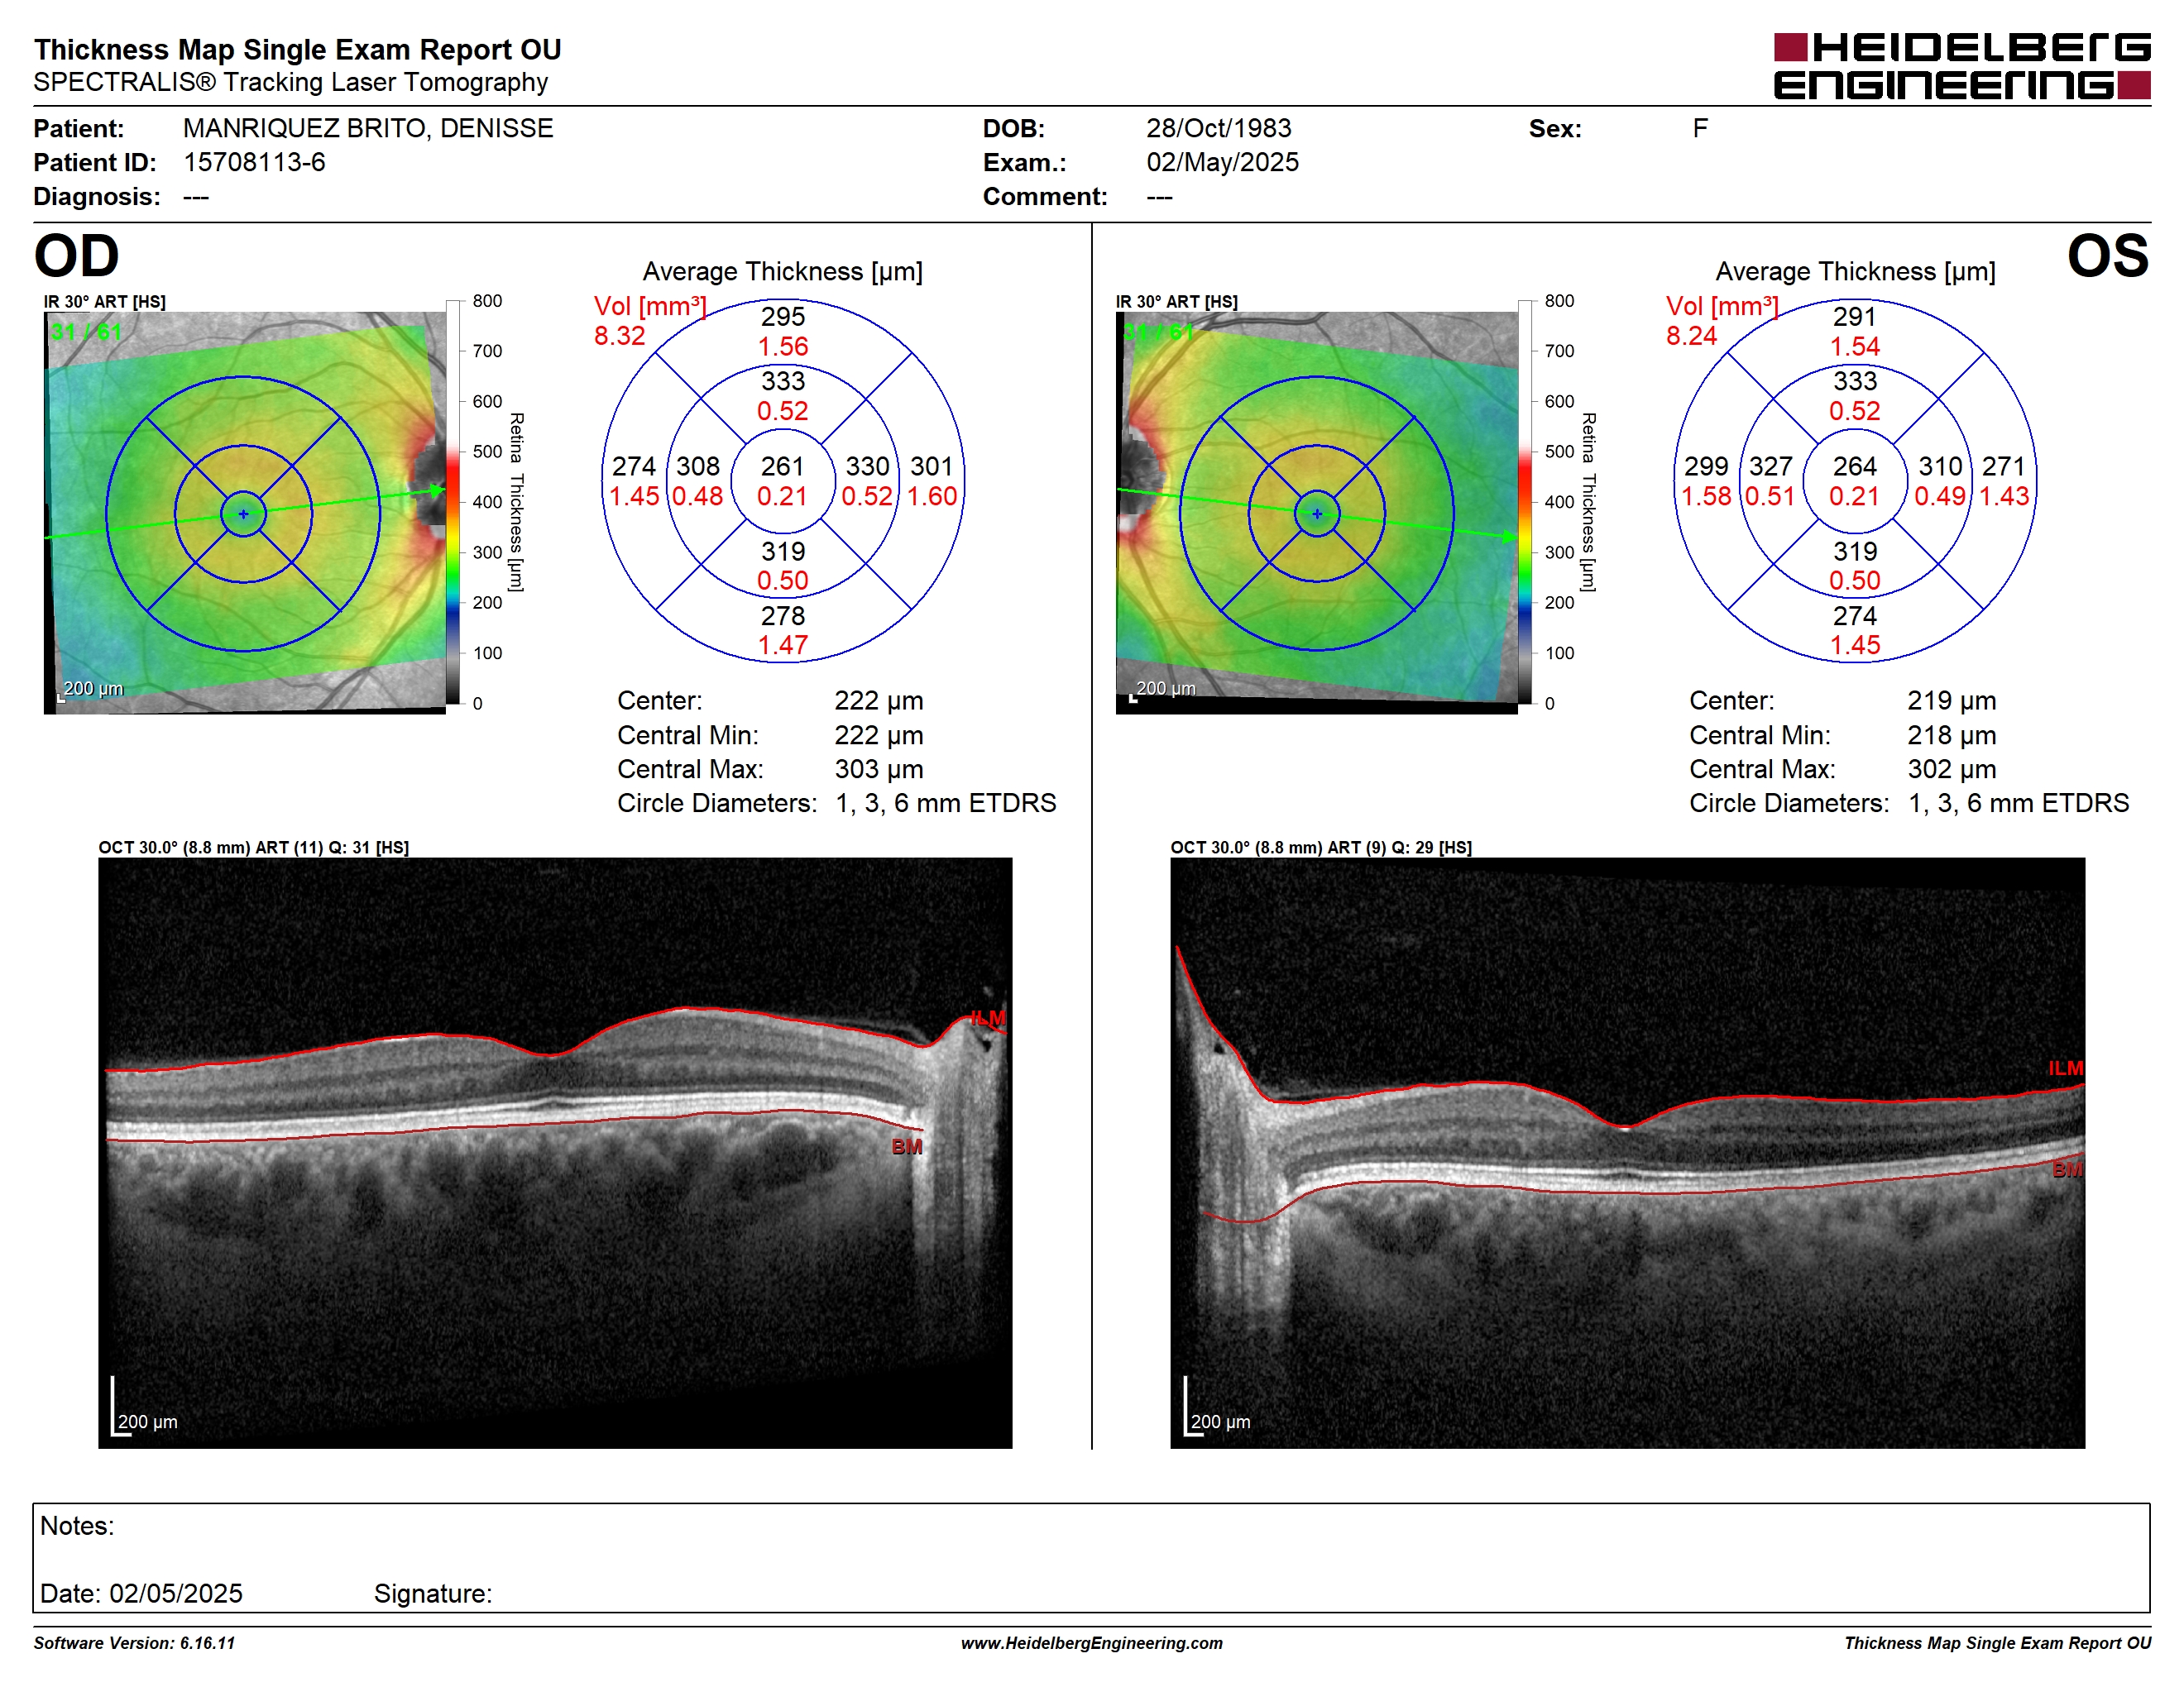Click the SPECTRALIS Tracking Laser Tomography subtitle

(290, 82)
